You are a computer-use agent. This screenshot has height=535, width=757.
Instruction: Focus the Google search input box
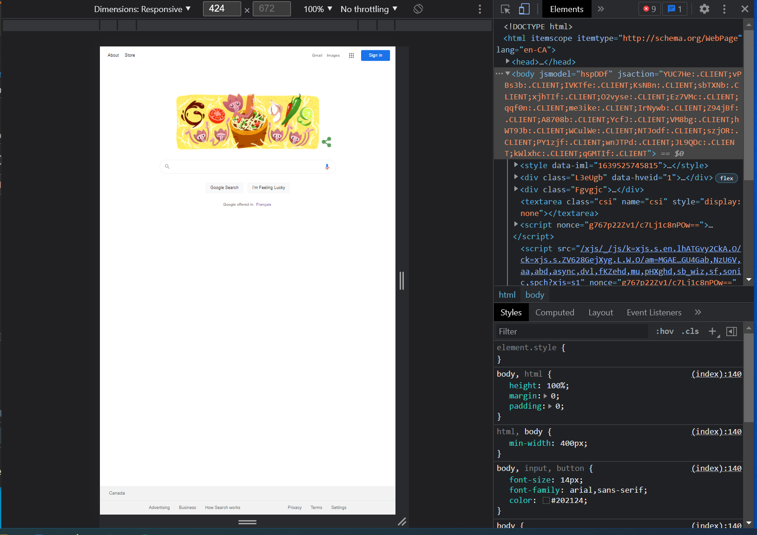[x=247, y=167]
